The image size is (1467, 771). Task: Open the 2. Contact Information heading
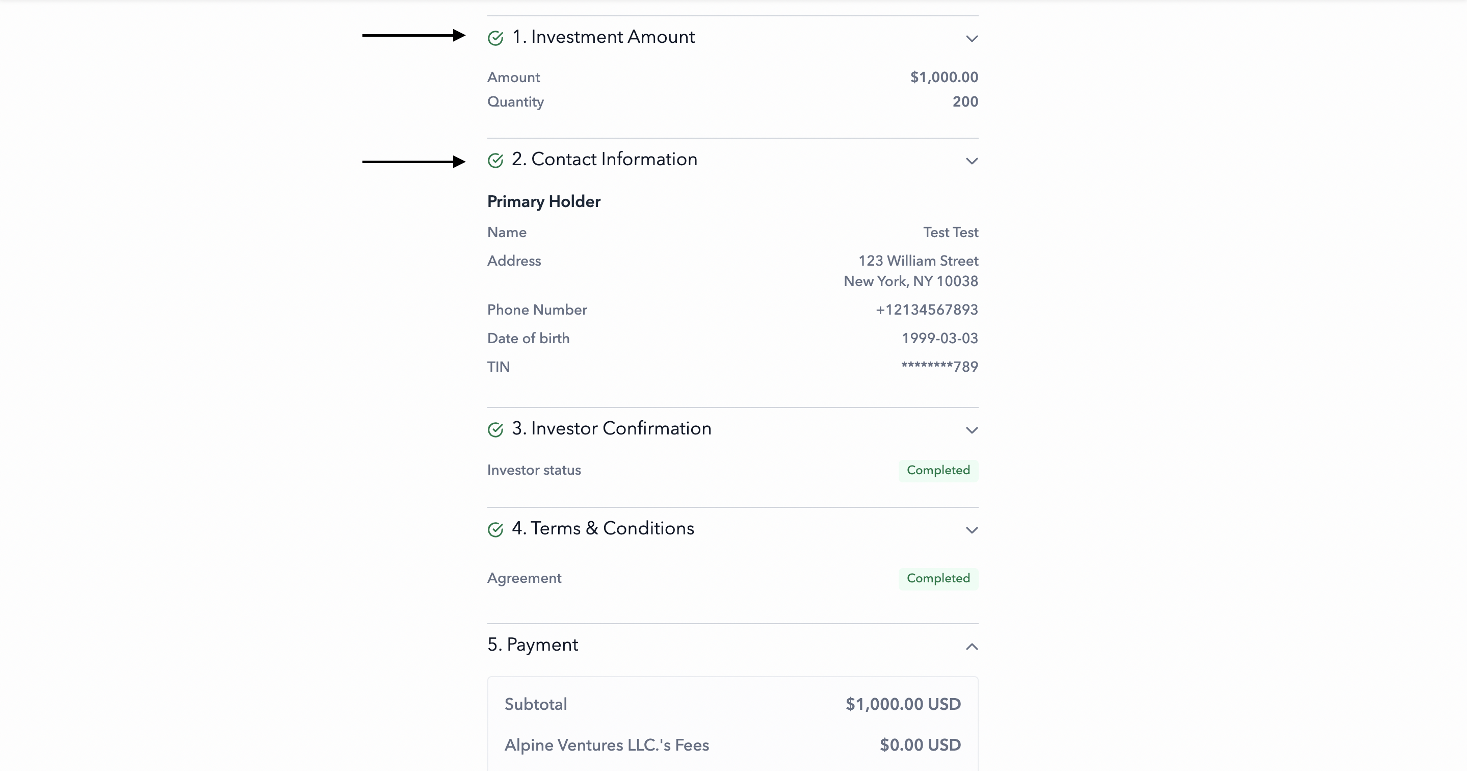[x=604, y=160]
